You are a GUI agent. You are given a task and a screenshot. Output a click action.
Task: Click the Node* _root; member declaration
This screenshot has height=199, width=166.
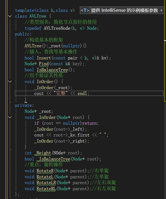point(39,111)
